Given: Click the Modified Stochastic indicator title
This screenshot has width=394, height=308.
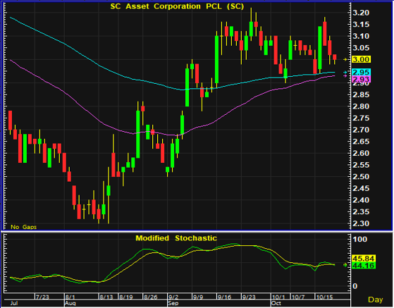Looking at the screenshot, I should point(176,238).
